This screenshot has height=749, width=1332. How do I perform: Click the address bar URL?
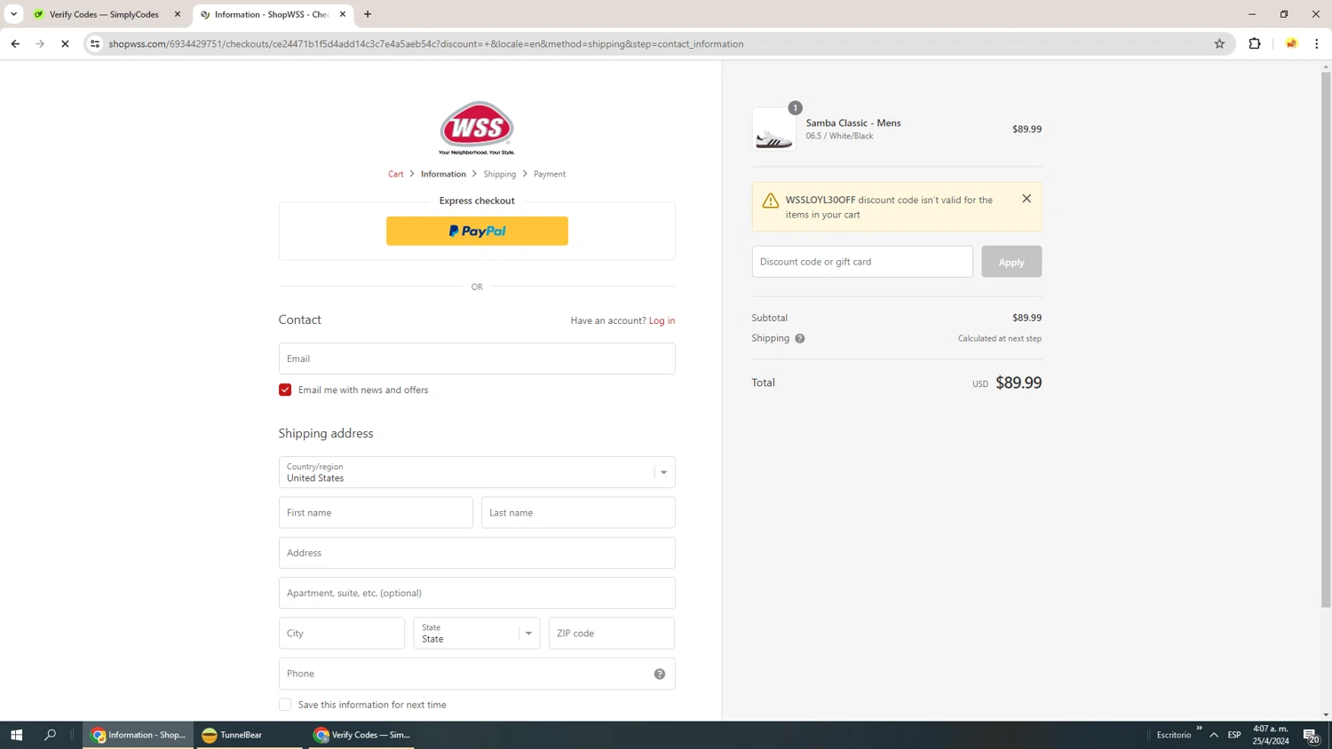pyautogui.click(x=426, y=43)
